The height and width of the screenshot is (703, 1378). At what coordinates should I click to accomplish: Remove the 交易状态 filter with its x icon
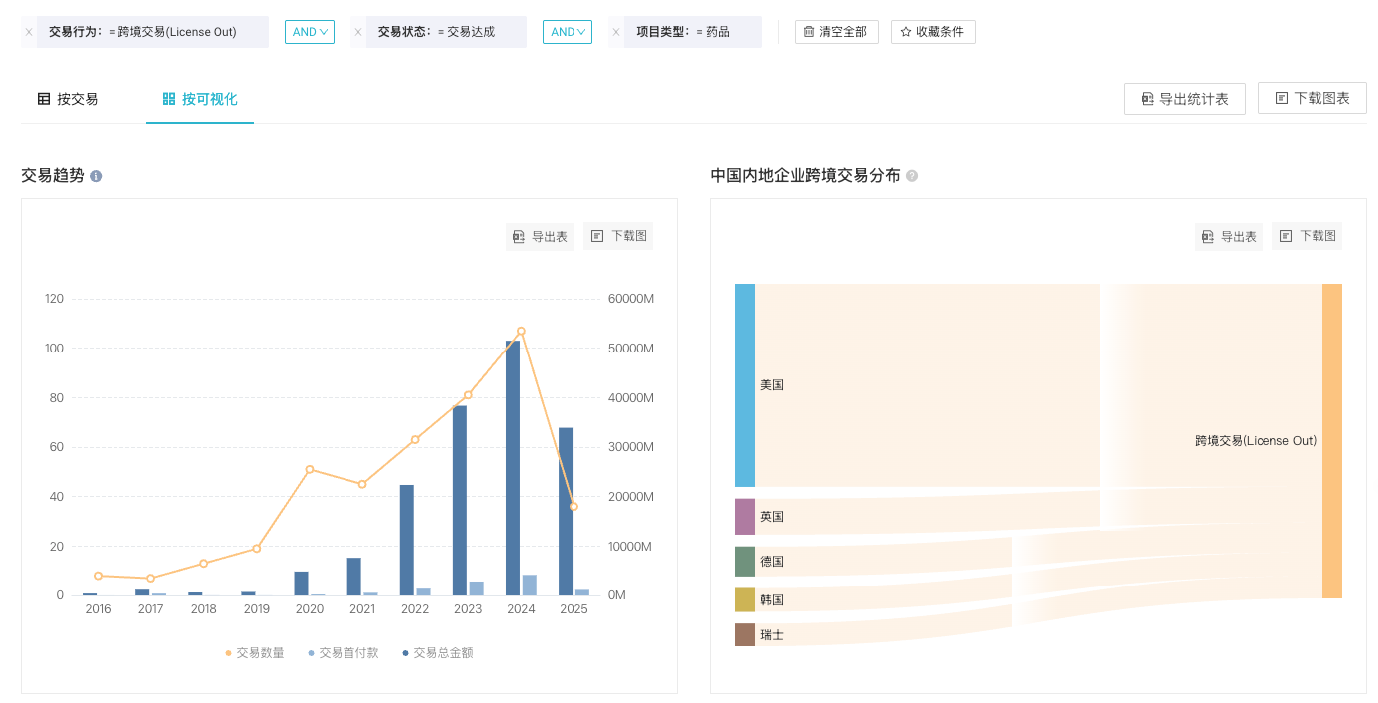point(358,32)
